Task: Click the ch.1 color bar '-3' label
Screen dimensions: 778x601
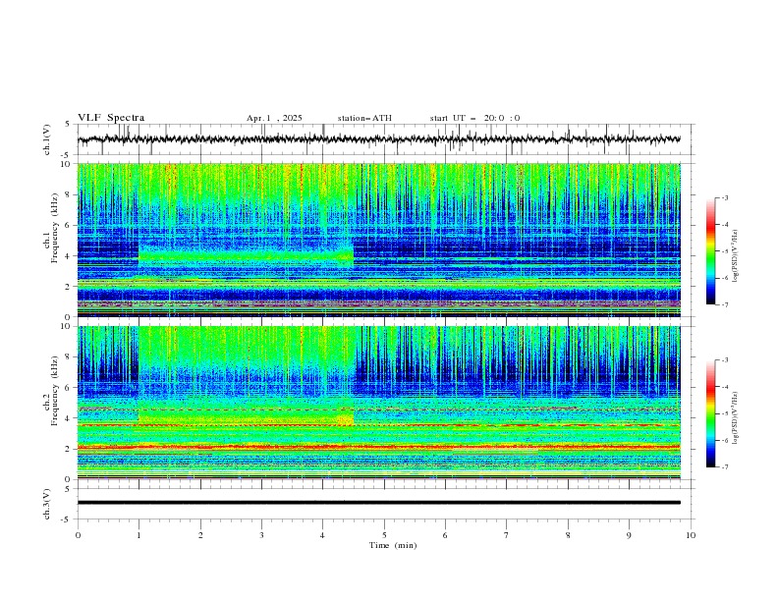Action: click(x=724, y=197)
